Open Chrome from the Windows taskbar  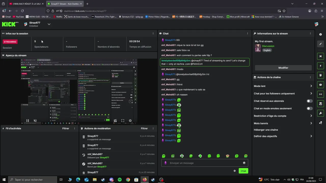click(x=128, y=180)
